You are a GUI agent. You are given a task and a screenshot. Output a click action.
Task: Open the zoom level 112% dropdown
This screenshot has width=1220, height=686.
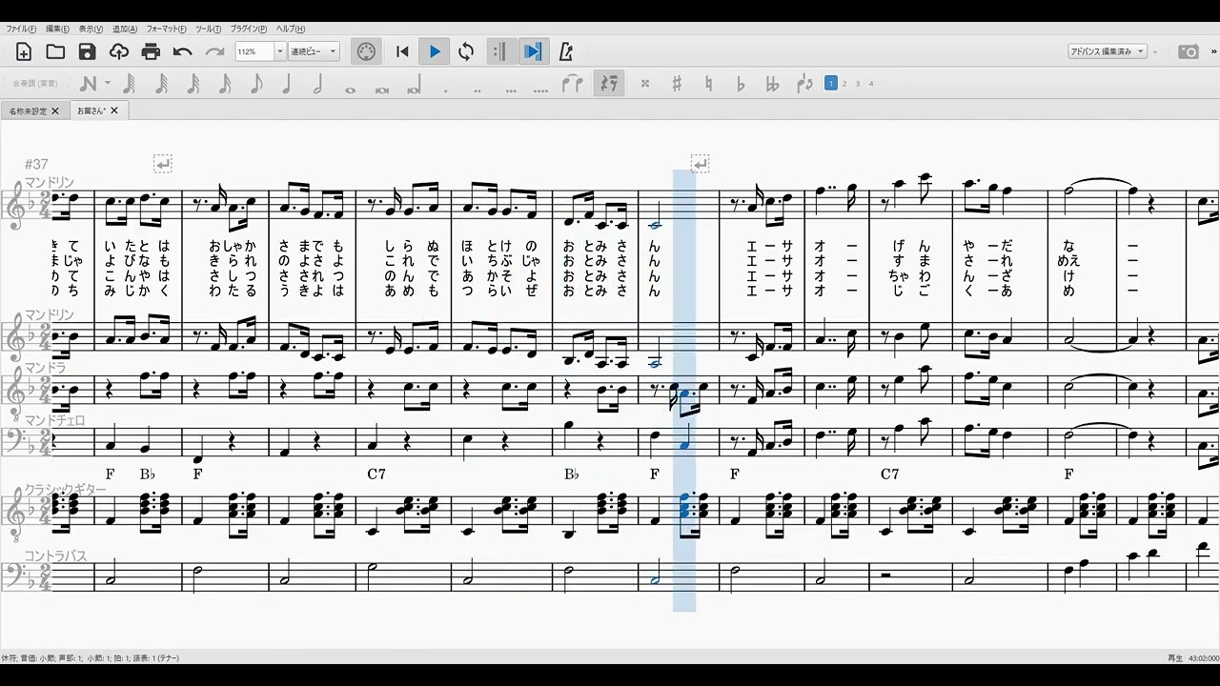[x=280, y=51]
